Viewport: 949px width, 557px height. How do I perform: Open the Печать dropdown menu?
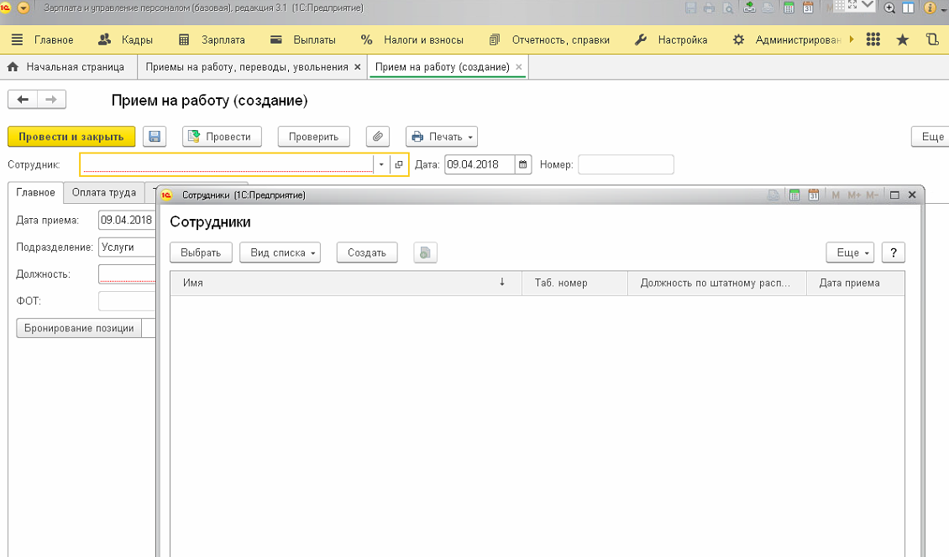[x=443, y=137]
